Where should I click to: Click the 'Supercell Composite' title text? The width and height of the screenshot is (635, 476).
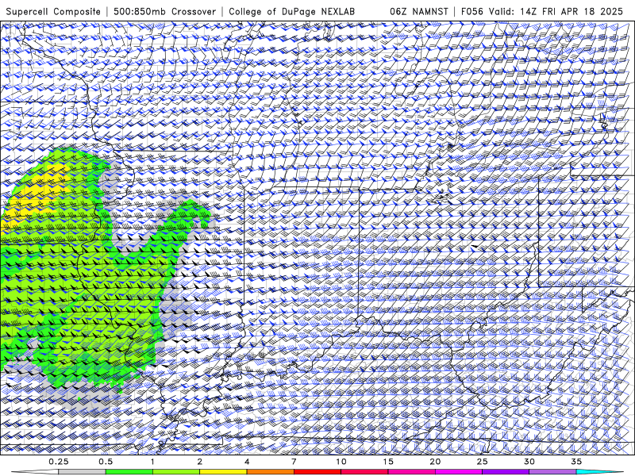coord(53,11)
